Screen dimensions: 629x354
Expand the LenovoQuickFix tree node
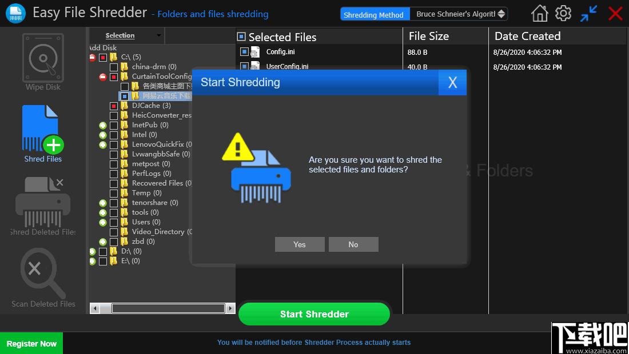(103, 144)
